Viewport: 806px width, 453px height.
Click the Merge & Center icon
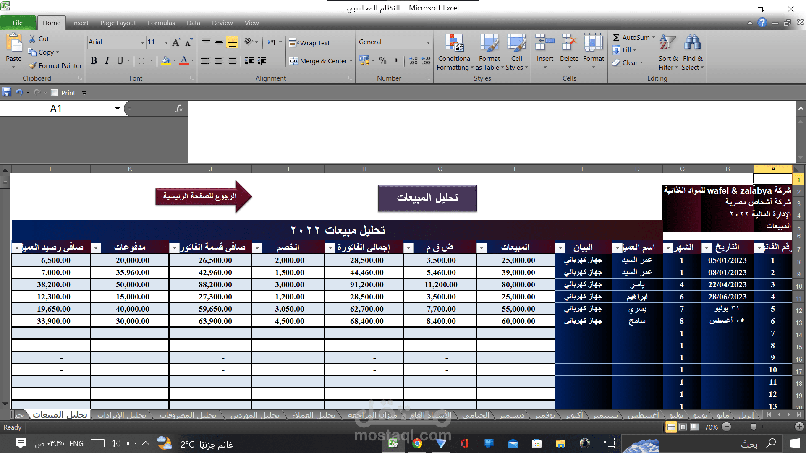click(x=294, y=61)
